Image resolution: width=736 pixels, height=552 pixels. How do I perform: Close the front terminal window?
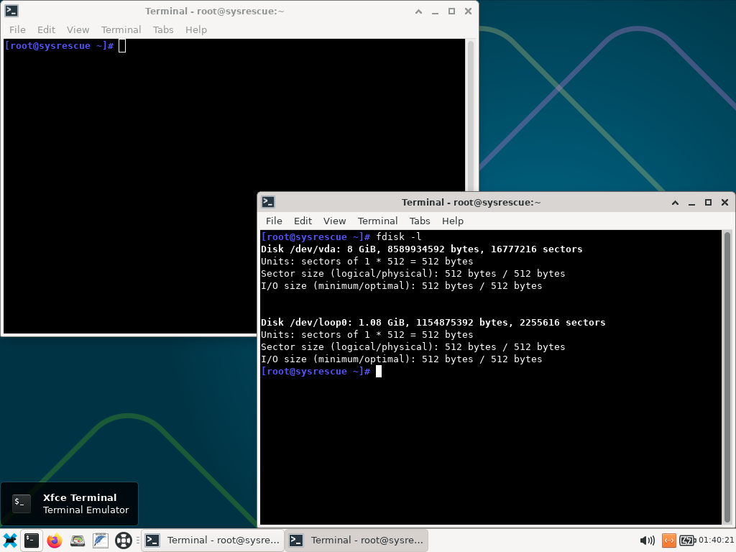pyautogui.click(x=724, y=202)
